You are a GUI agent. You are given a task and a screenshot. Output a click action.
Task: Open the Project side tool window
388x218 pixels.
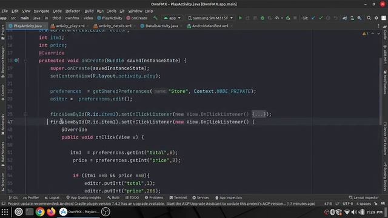3,32
